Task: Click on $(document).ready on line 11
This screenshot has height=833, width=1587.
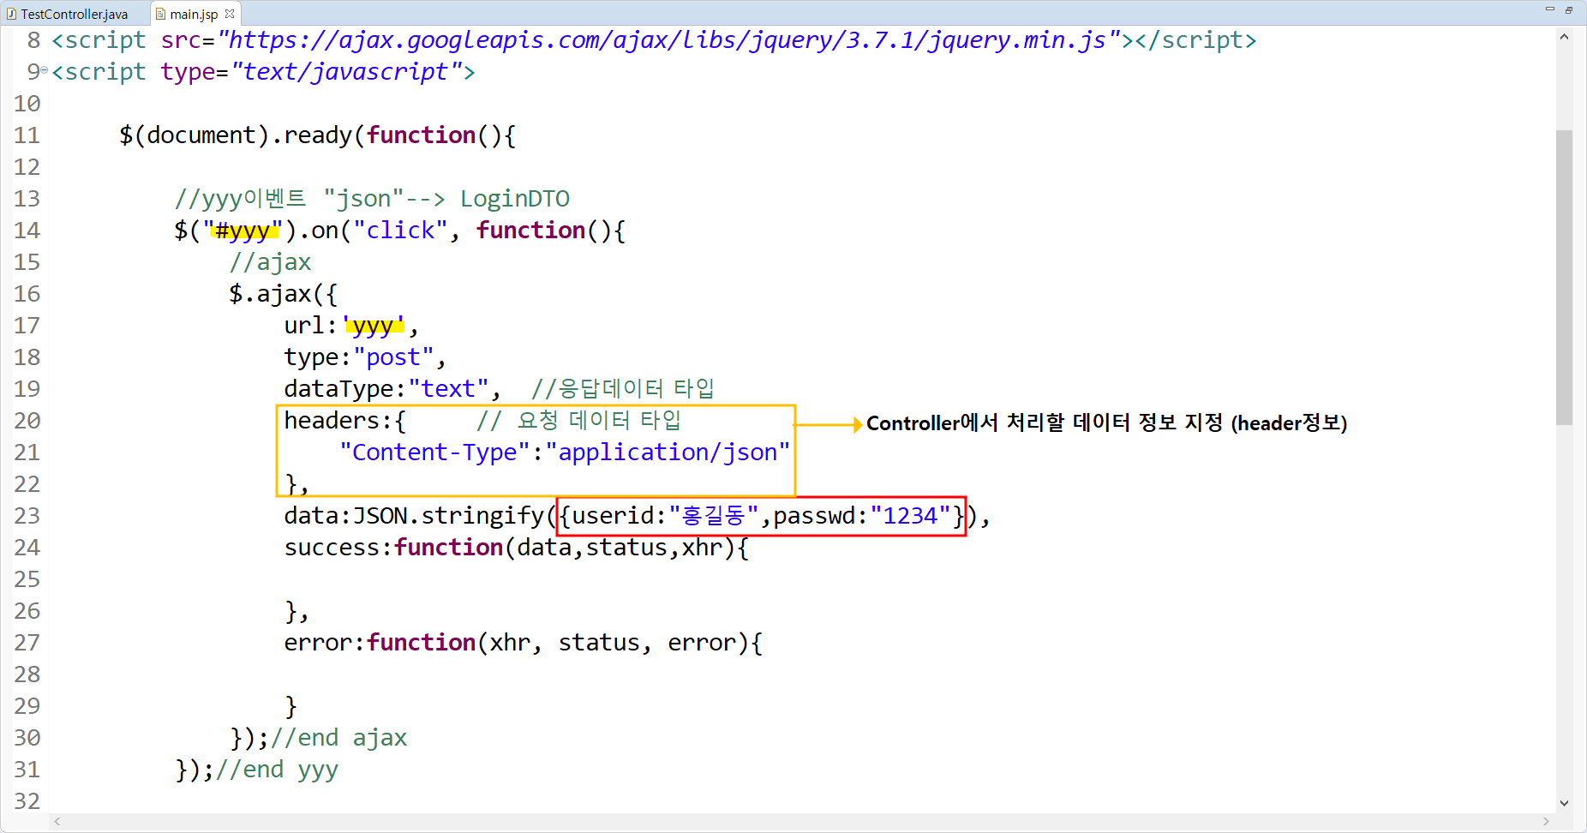Action: point(236,135)
